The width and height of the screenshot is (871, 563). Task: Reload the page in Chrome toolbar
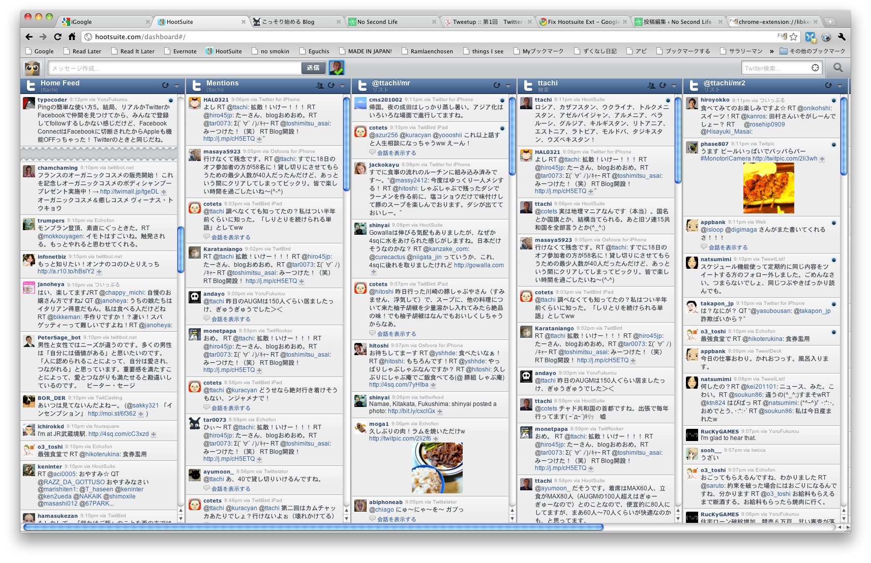pyautogui.click(x=57, y=37)
